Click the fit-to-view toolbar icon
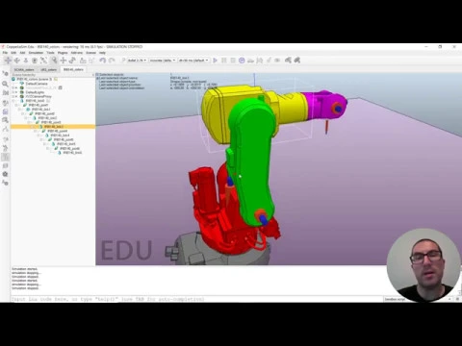Image resolution: width=462 pixels, height=346 pixels. [x=43, y=61]
